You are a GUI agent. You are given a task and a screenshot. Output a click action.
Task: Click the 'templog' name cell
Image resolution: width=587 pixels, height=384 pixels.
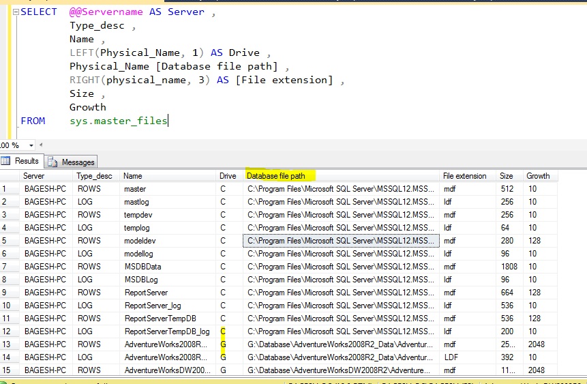[168, 228]
